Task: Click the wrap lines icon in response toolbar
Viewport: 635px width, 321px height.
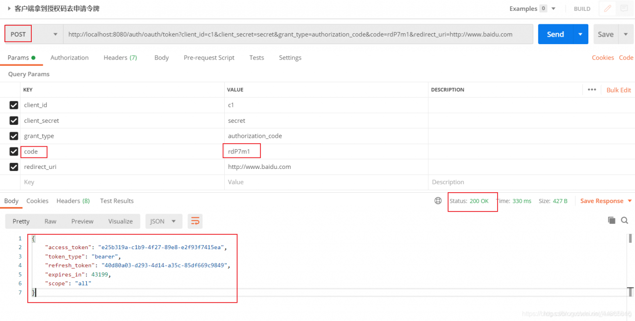Action: [x=195, y=221]
